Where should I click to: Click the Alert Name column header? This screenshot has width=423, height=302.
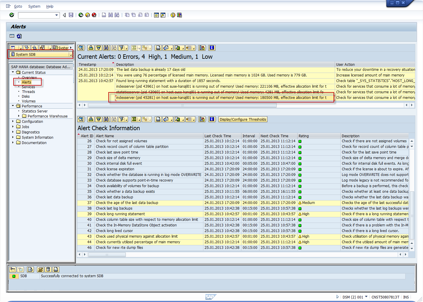[149, 136]
